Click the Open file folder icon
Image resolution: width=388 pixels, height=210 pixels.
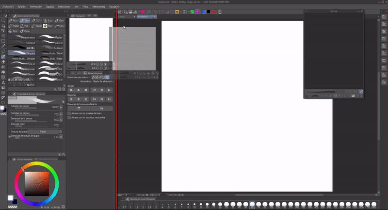point(130,12)
